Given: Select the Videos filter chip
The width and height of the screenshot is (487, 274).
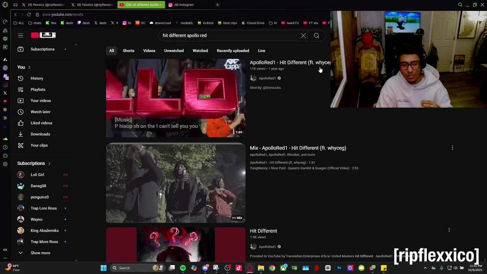Looking at the screenshot, I should point(149,51).
